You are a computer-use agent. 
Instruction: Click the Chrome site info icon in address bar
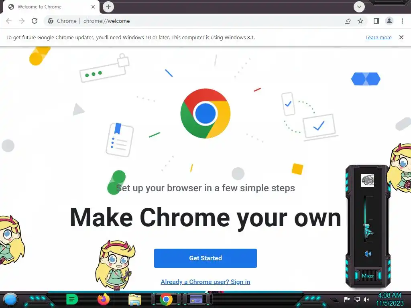51,21
